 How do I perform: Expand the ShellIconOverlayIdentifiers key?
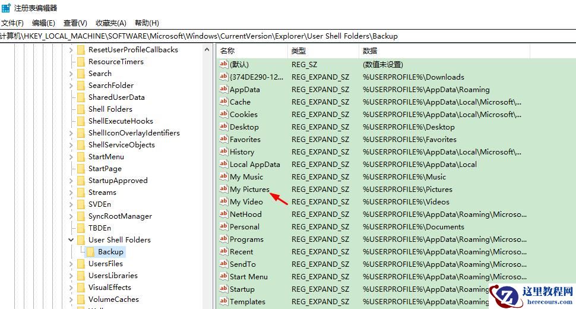coord(71,133)
